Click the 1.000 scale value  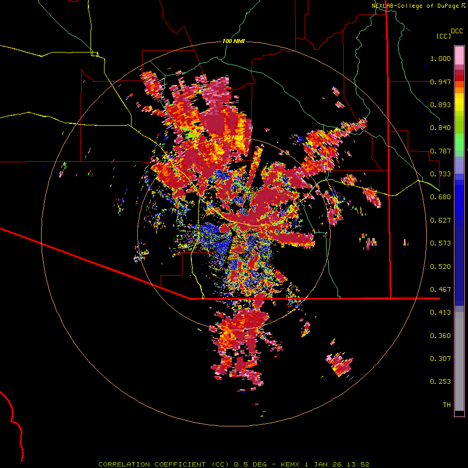click(x=440, y=58)
